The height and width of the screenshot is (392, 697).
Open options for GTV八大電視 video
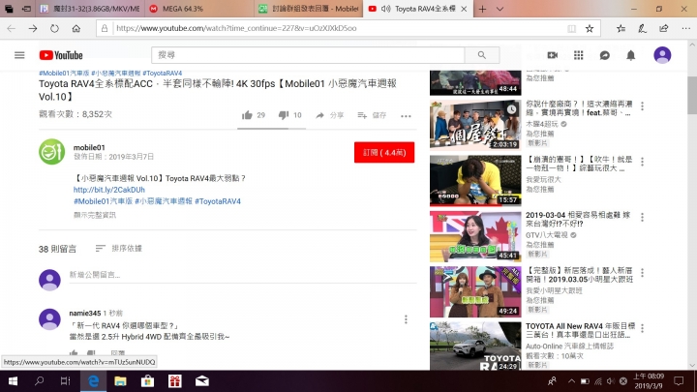click(643, 218)
